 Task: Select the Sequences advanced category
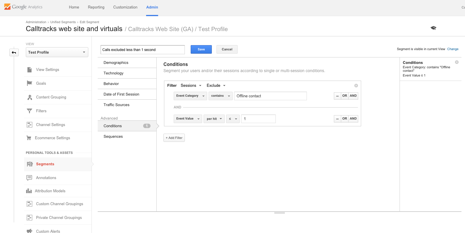(x=127, y=137)
